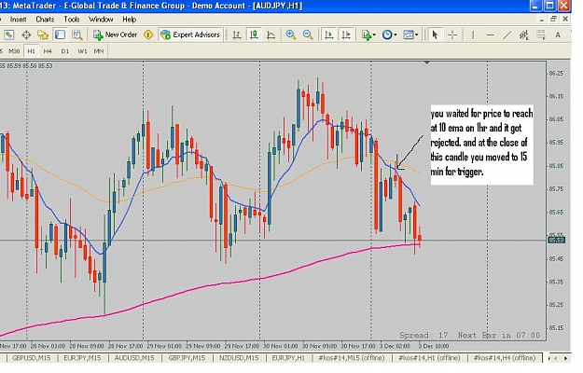Switch to EURJPY,H1 chart tab
This screenshot has height=373, width=583.
(288, 358)
